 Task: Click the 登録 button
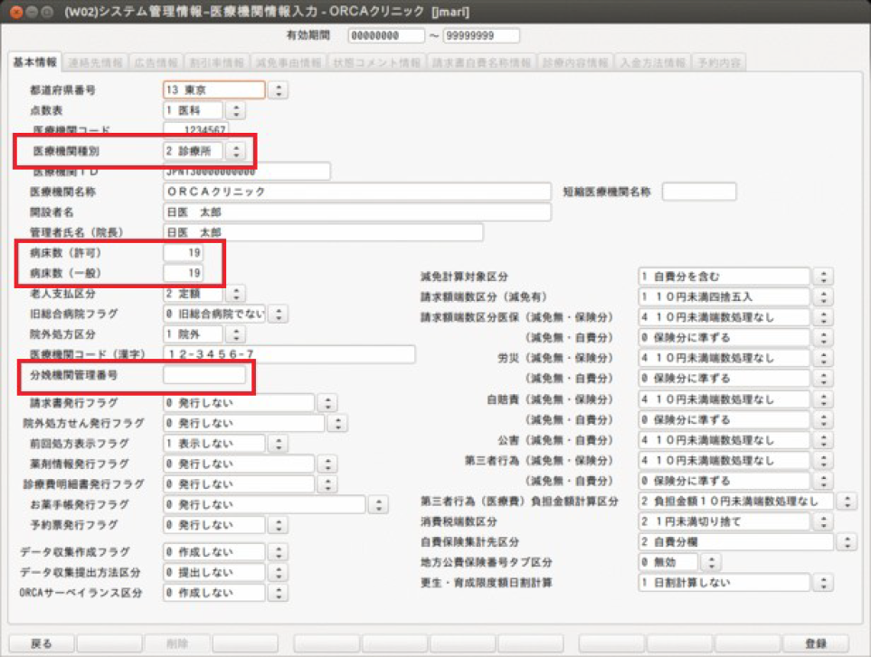coord(815,643)
